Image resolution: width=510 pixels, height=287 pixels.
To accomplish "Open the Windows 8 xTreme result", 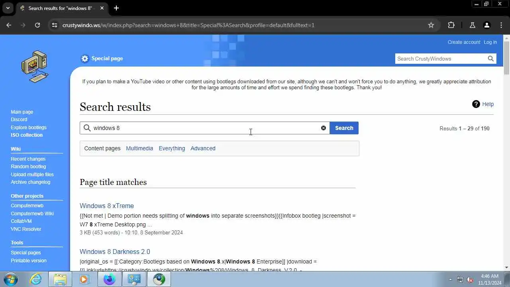I will 107,206.
